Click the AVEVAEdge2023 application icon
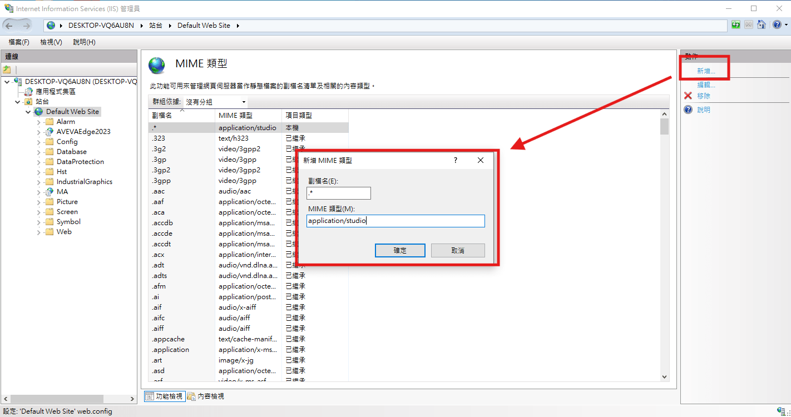Image resolution: width=791 pixels, height=417 pixels. pos(49,132)
